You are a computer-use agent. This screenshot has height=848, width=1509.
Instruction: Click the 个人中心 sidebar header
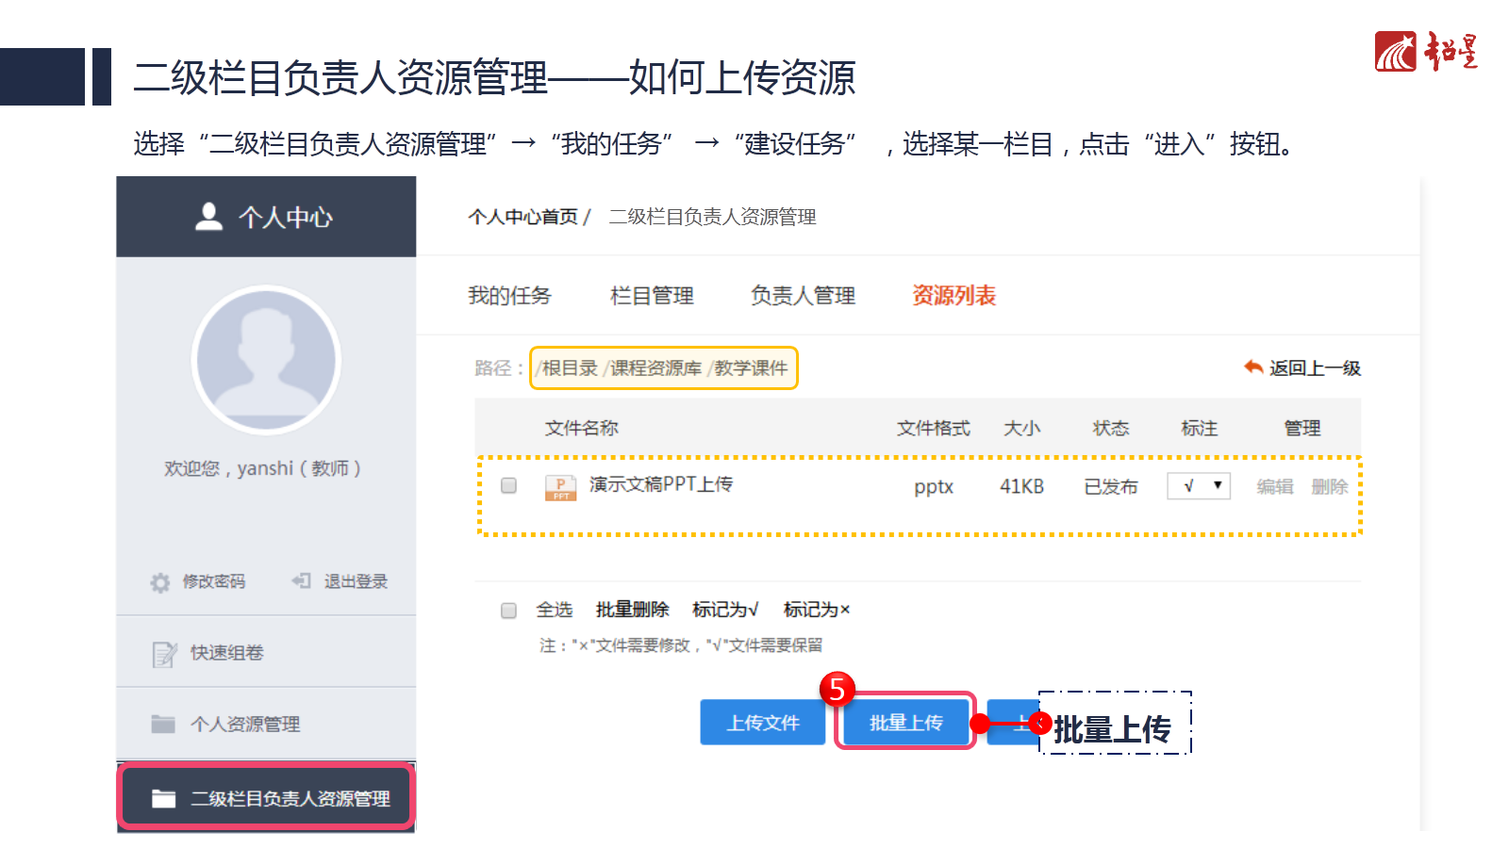coord(266,217)
